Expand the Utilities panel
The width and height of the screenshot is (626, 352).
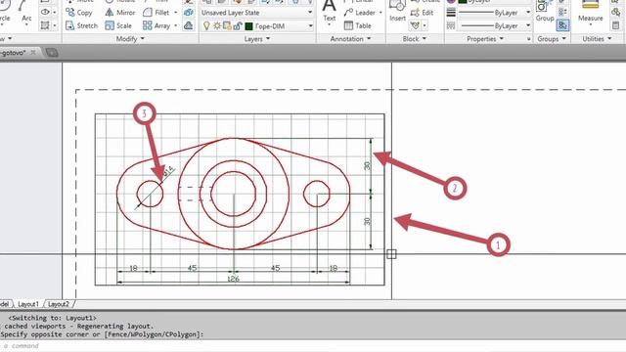(597, 39)
